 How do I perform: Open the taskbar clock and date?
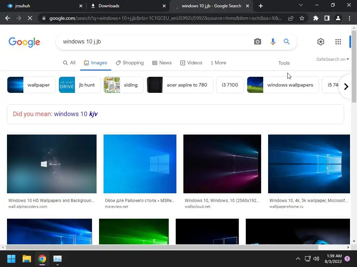[333, 259]
